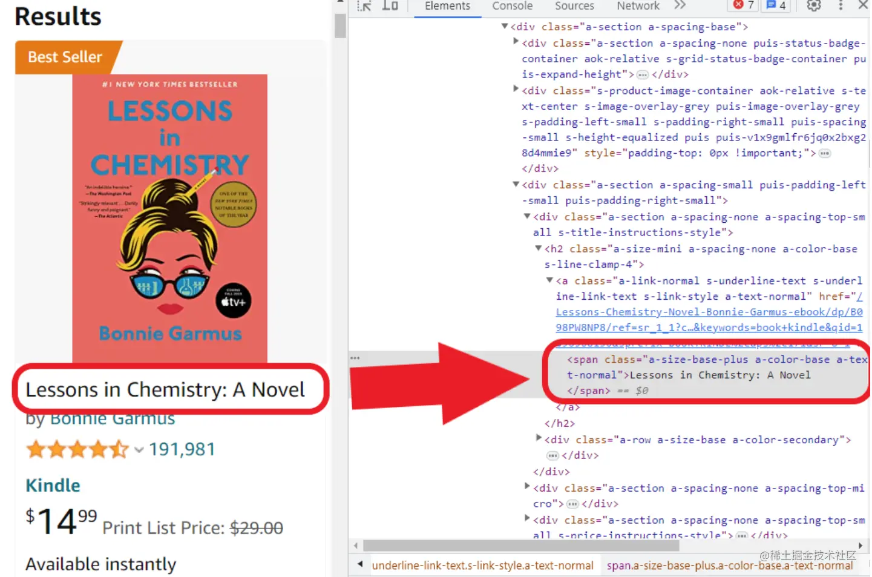Screen dimensions: 872x577
Task: Expand the a-spacing-top-micro div node
Action: (x=527, y=486)
